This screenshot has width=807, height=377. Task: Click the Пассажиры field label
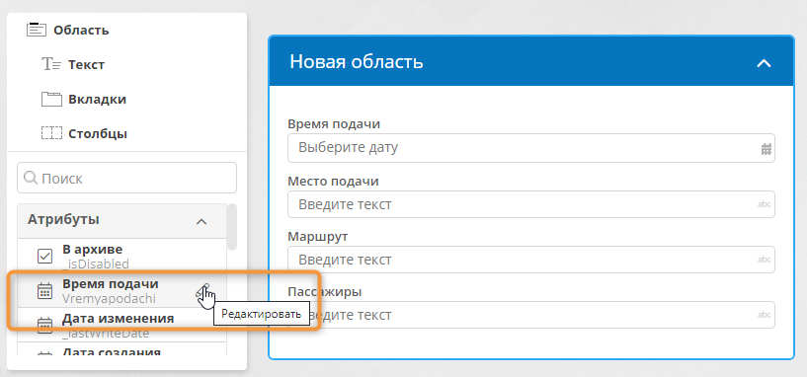coord(325,291)
